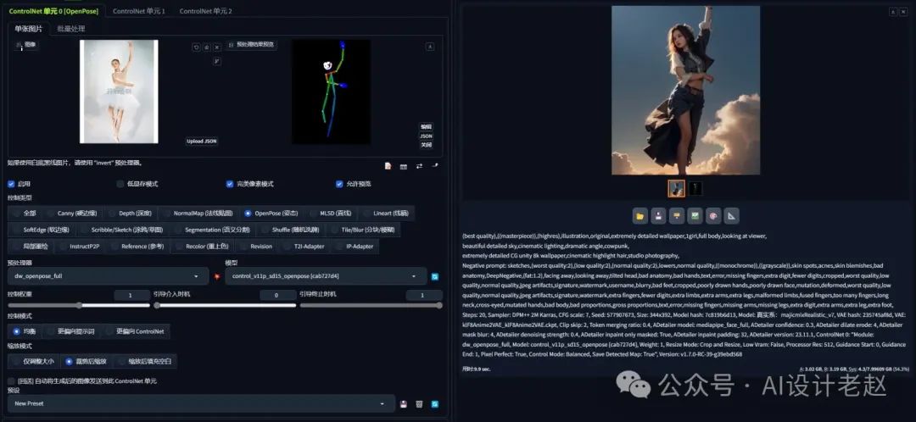Select Depth (深度) control type
This screenshot has width=916, height=422.
131,214
